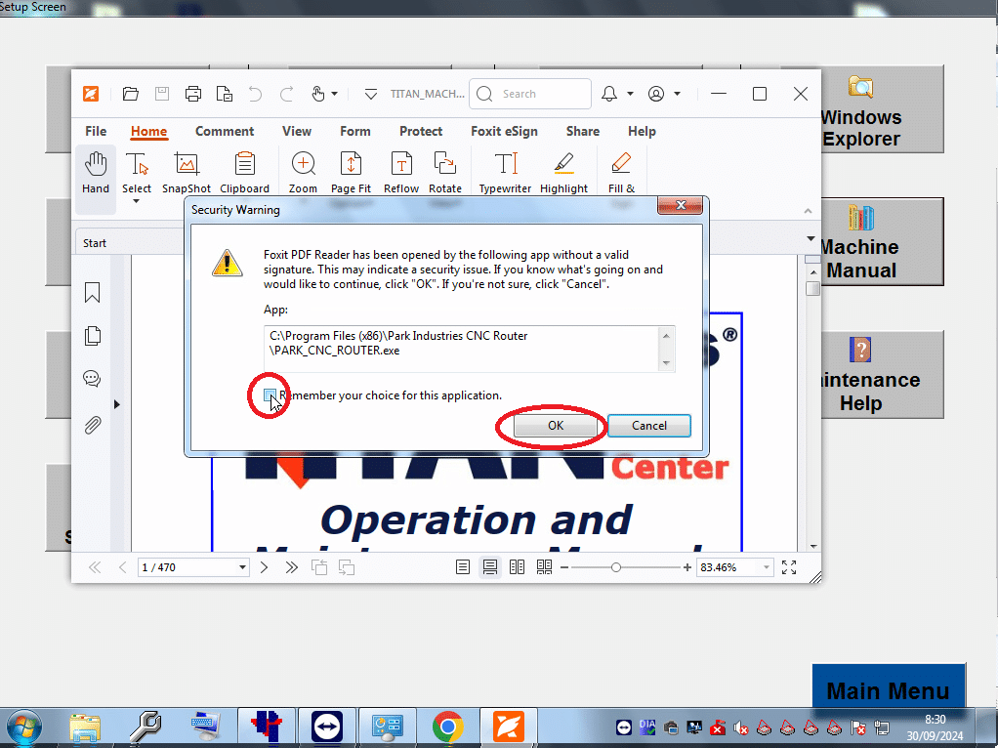Viewport: 998px width, 748px height.
Task: Check 'Remember your choice for this application'
Action: point(270,395)
